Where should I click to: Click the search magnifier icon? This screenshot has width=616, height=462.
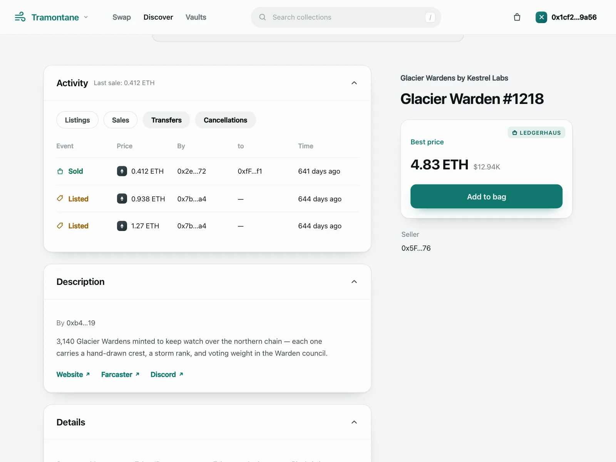[263, 17]
